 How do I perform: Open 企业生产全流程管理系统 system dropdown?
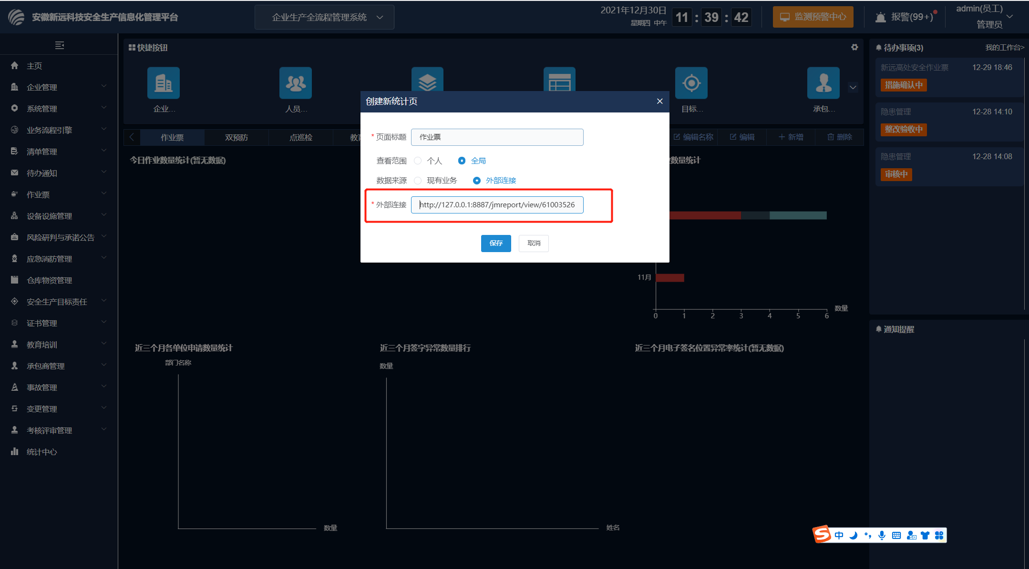pyautogui.click(x=325, y=17)
